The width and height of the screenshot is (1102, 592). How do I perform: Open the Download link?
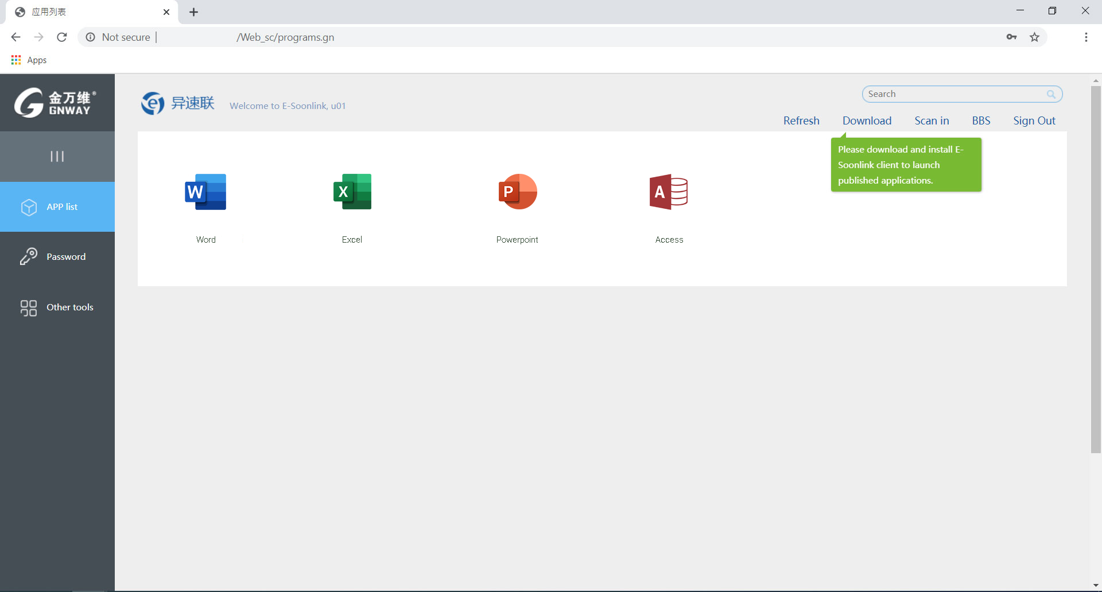click(x=867, y=120)
